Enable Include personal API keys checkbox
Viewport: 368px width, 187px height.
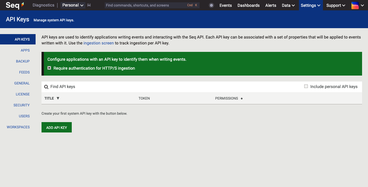[x=306, y=87]
